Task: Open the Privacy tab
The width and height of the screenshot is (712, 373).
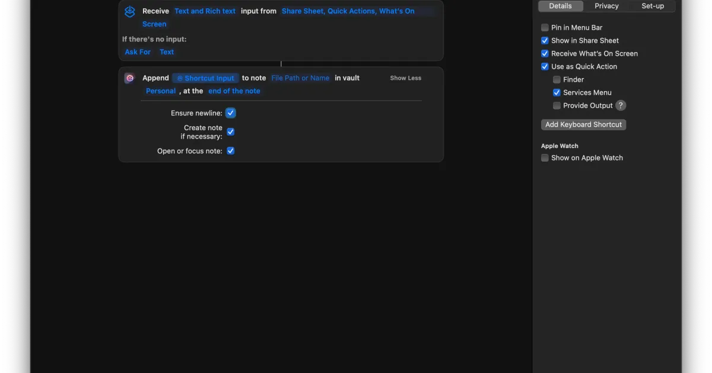Action: pos(606,6)
